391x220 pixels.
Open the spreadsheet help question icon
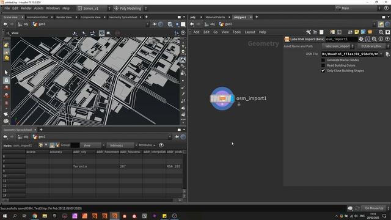[161, 145]
